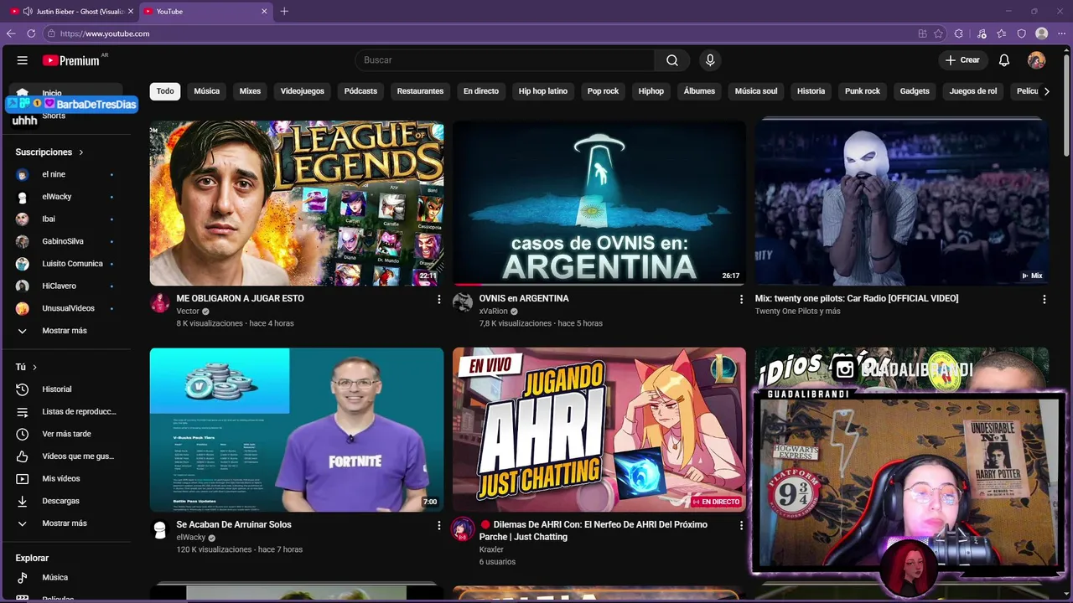This screenshot has width=1073, height=603.
Task: Click elWacky channel avatar under video
Action: (160, 529)
